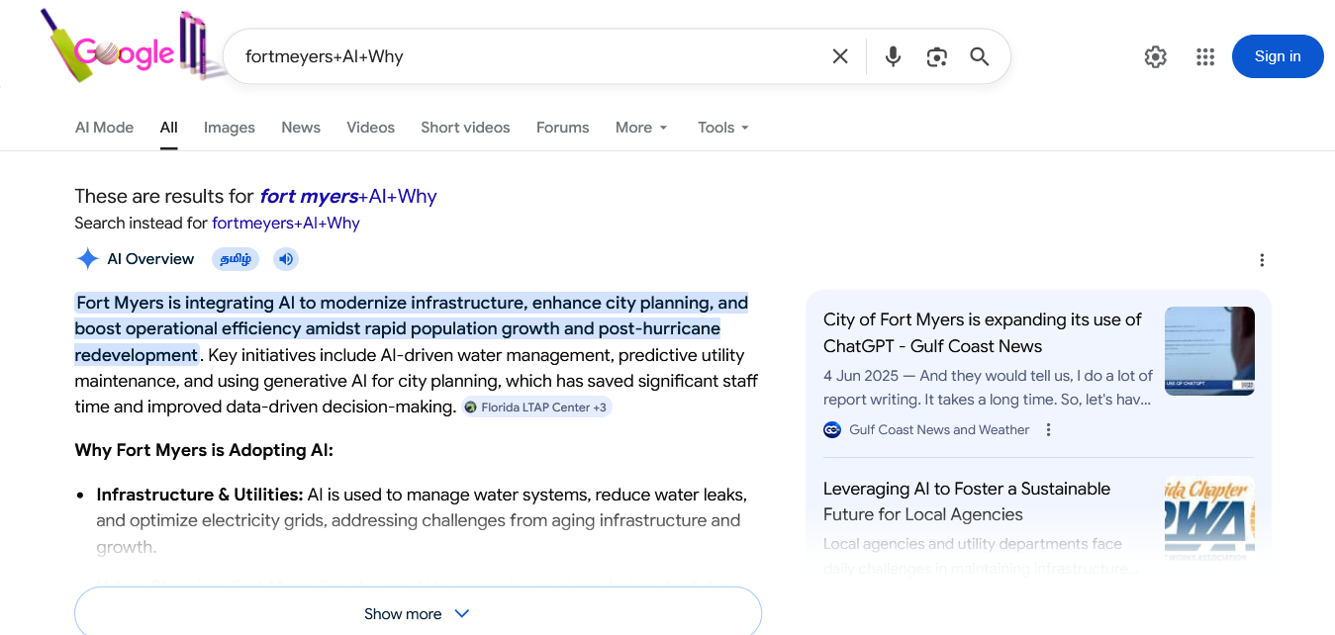Open the Tools dropdown

[x=722, y=128]
